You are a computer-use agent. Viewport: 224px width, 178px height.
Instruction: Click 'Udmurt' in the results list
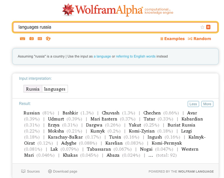[56, 119]
